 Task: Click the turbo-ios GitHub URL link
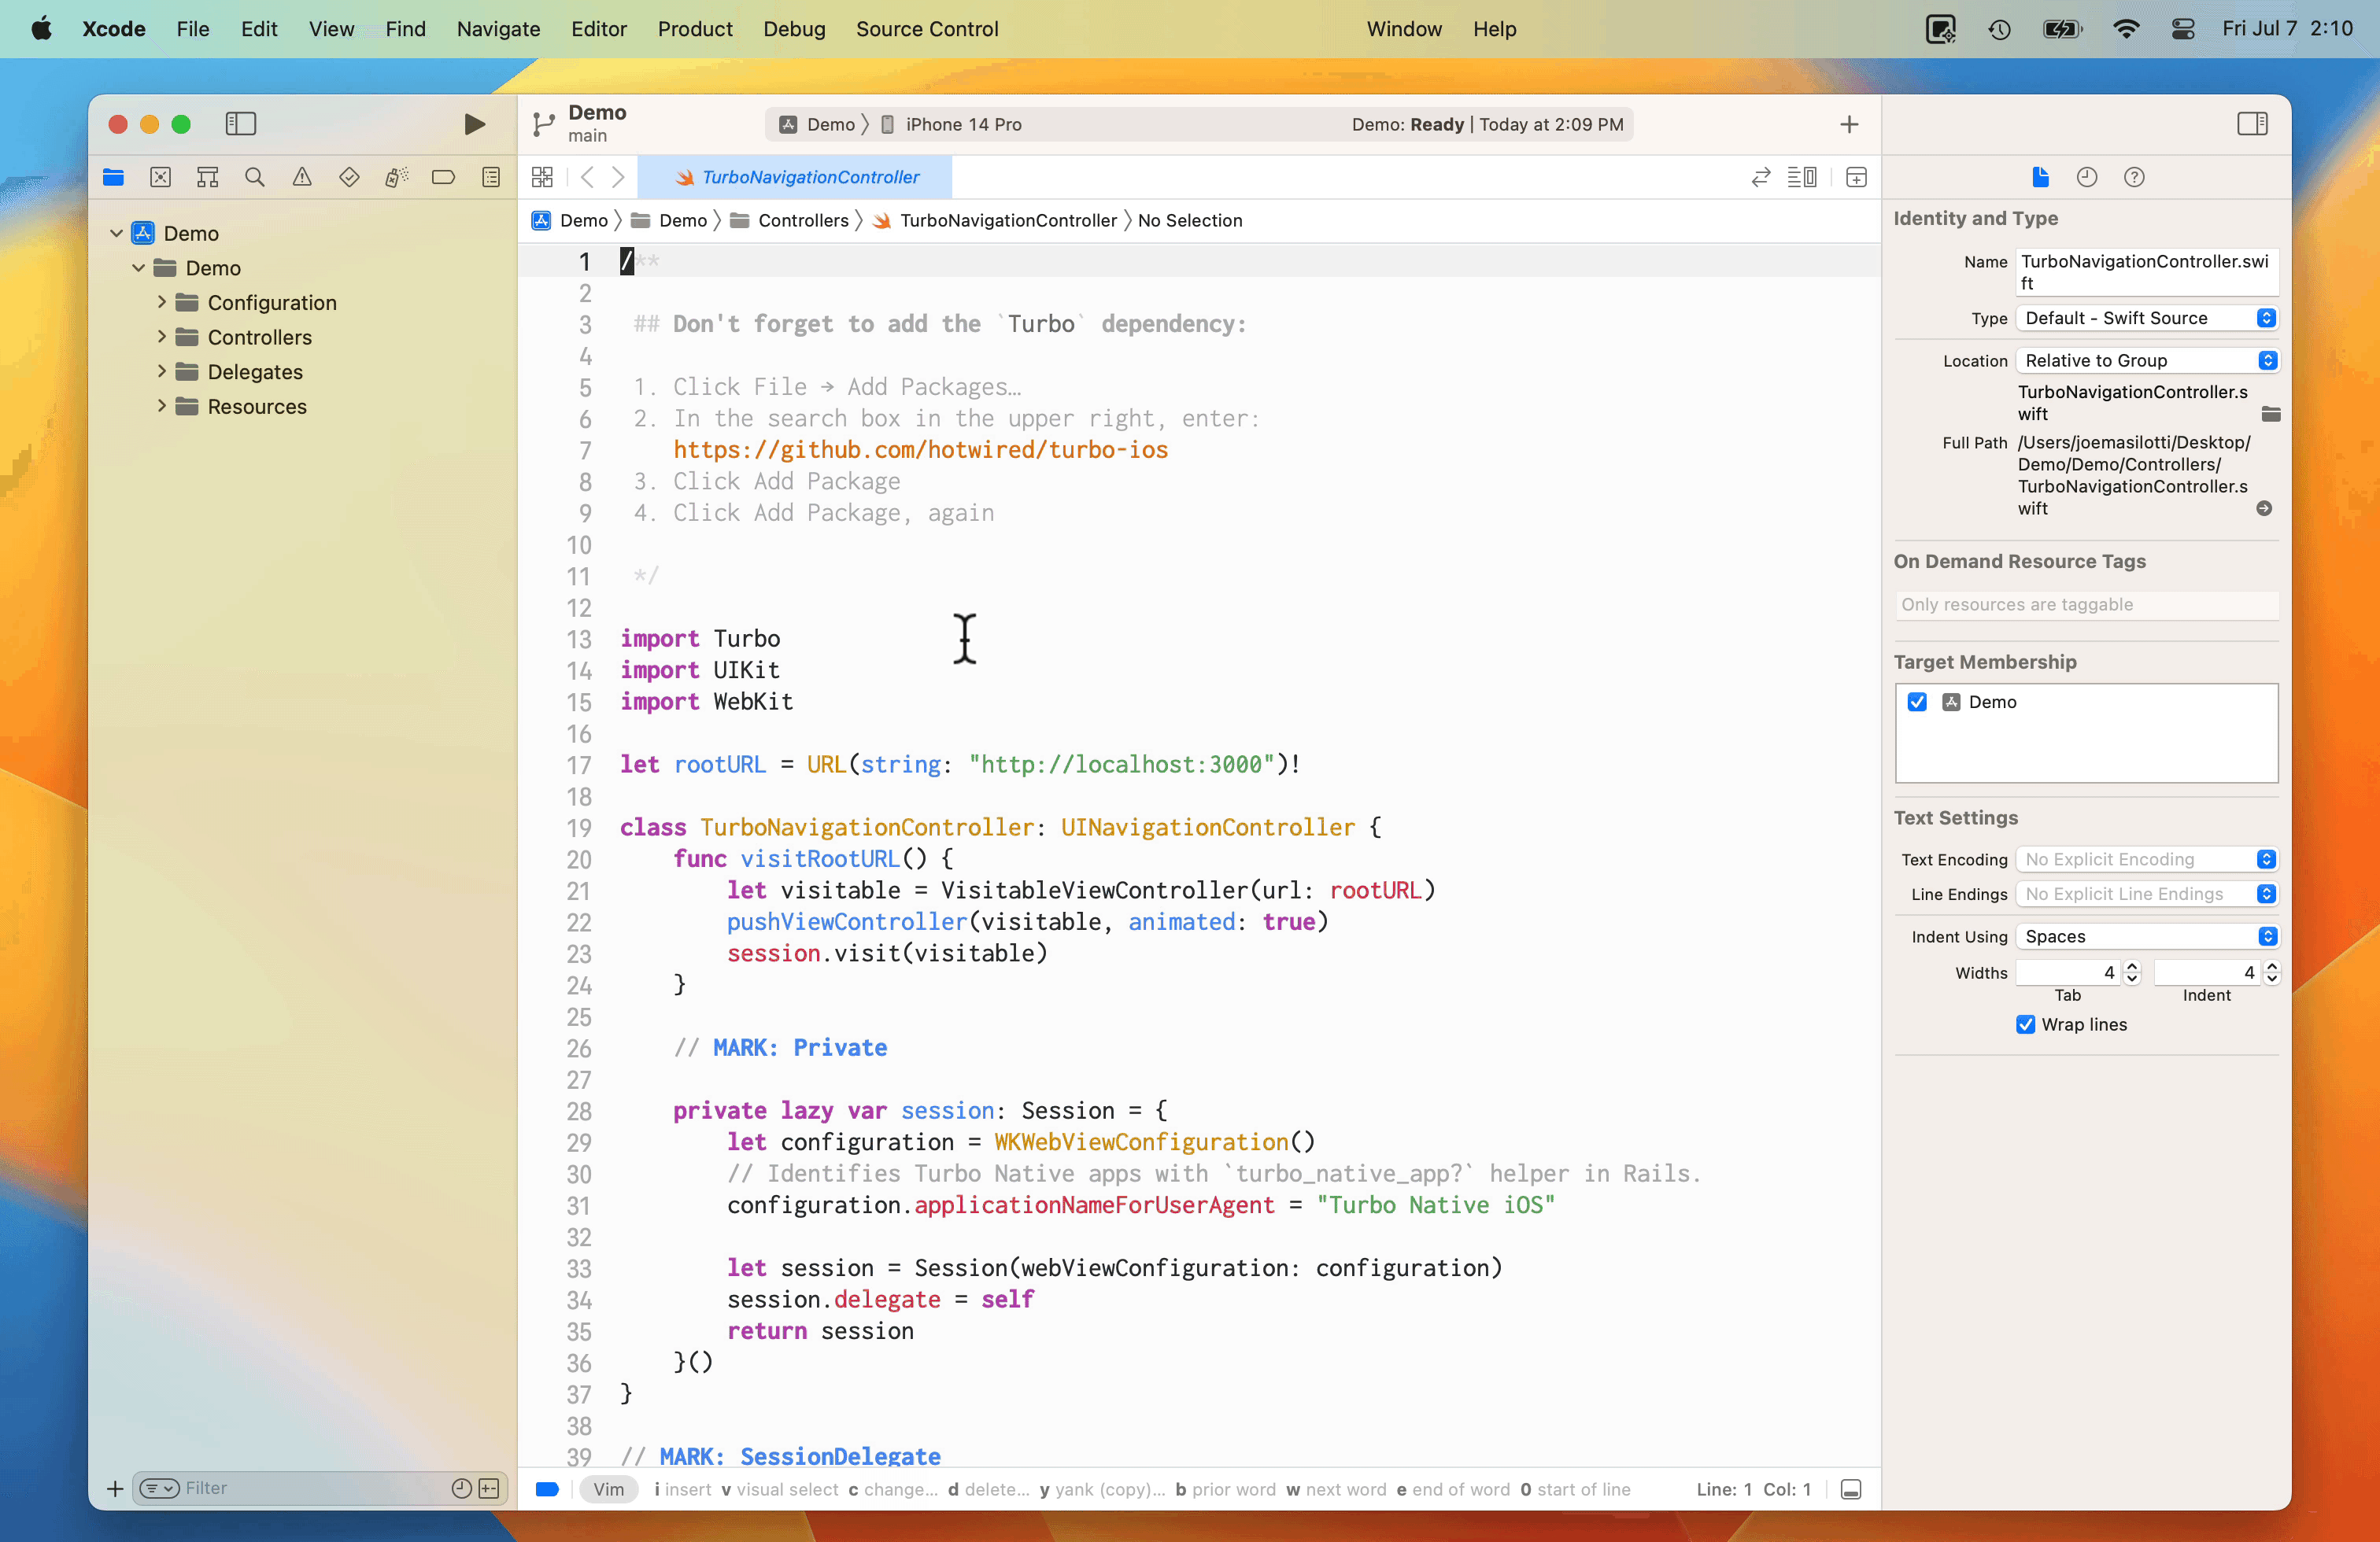pos(921,449)
